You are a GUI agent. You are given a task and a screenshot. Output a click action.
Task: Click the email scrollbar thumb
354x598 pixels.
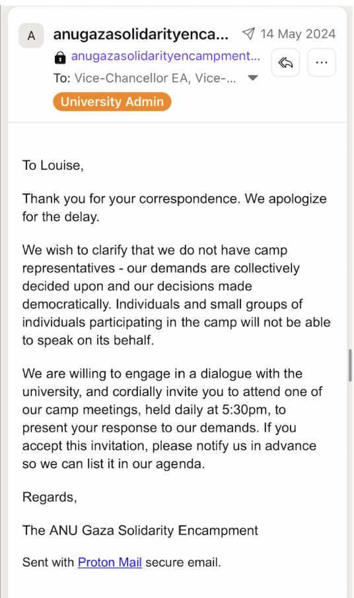[x=350, y=366]
